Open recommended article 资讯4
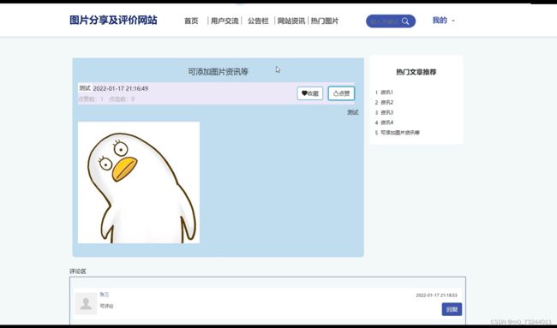The height and width of the screenshot is (328, 557). pos(386,122)
